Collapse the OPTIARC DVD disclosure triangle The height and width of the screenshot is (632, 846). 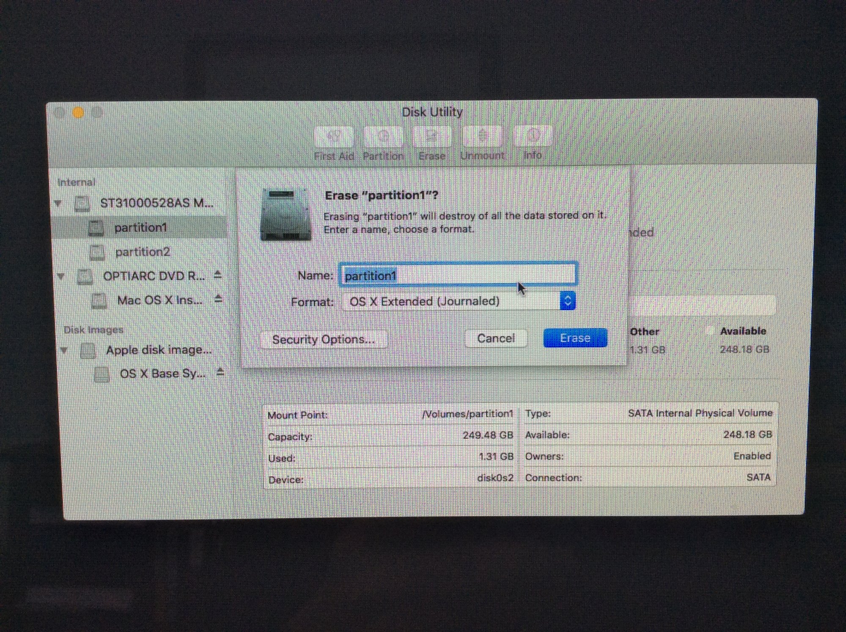point(61,277)
